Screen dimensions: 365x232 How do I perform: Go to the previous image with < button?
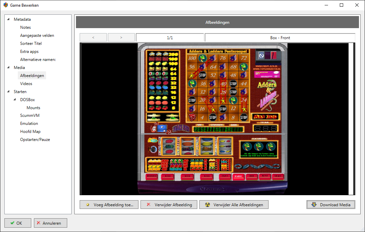pos(93,37)
